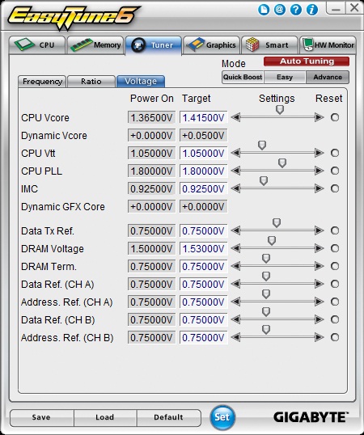Click the CPU PLL Target value field
Image resolution: width=364 pixels, height=435 pixels.
pos(203,171)
